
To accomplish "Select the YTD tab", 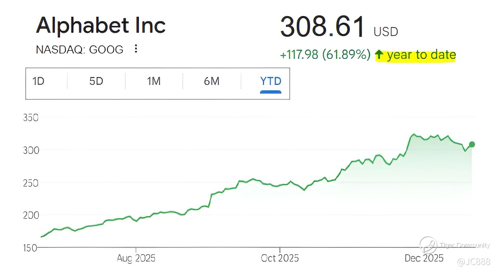I will click(270, 81).
